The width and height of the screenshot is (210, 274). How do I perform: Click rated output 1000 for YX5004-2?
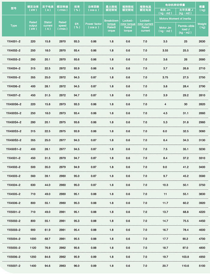click(33, 239)
